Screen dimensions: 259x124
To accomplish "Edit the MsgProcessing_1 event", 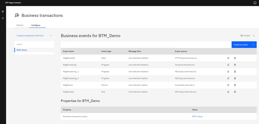I will point(228,71).
